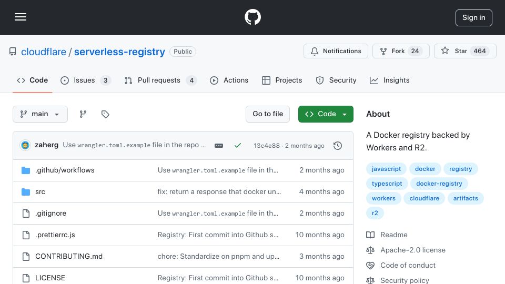Switch to the Pull requests tab
Viewport: 505px width, 284px height.
pos(160,80)
